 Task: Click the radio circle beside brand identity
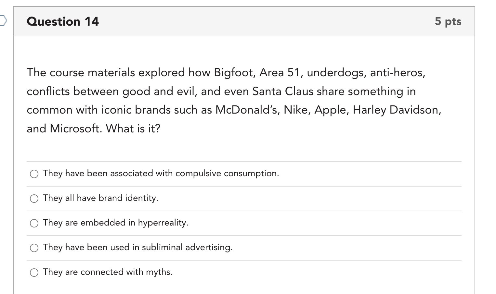tap(34, 199)
